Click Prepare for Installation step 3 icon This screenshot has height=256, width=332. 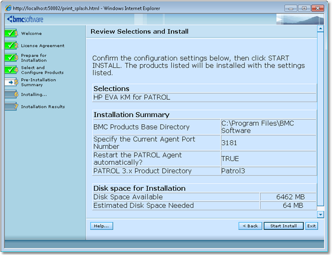tap(11, 58)
